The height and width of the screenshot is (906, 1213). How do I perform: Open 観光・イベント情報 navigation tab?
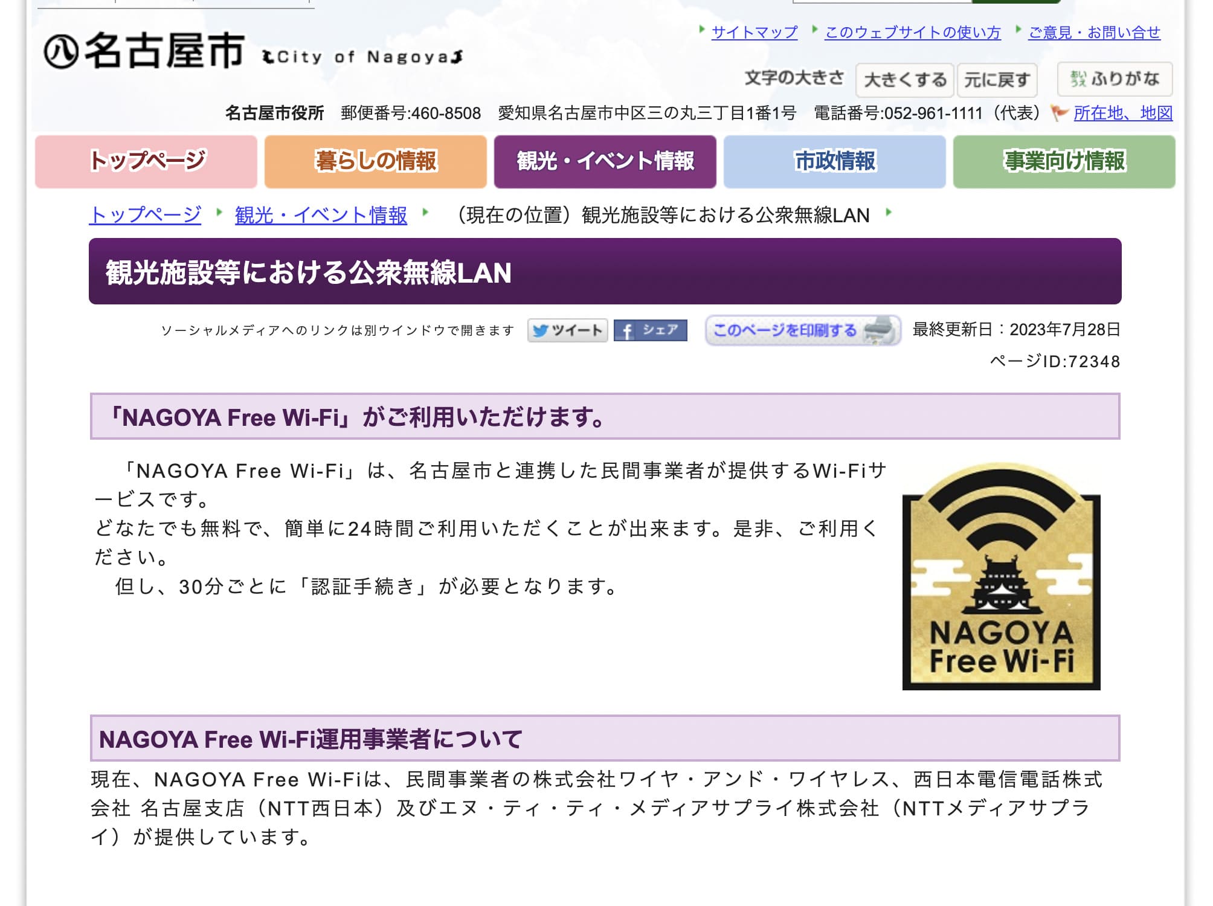point(605,161)
